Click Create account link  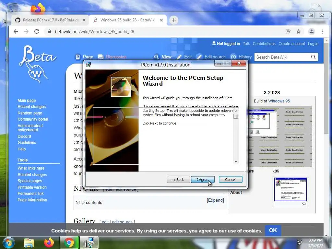point(291,44)
